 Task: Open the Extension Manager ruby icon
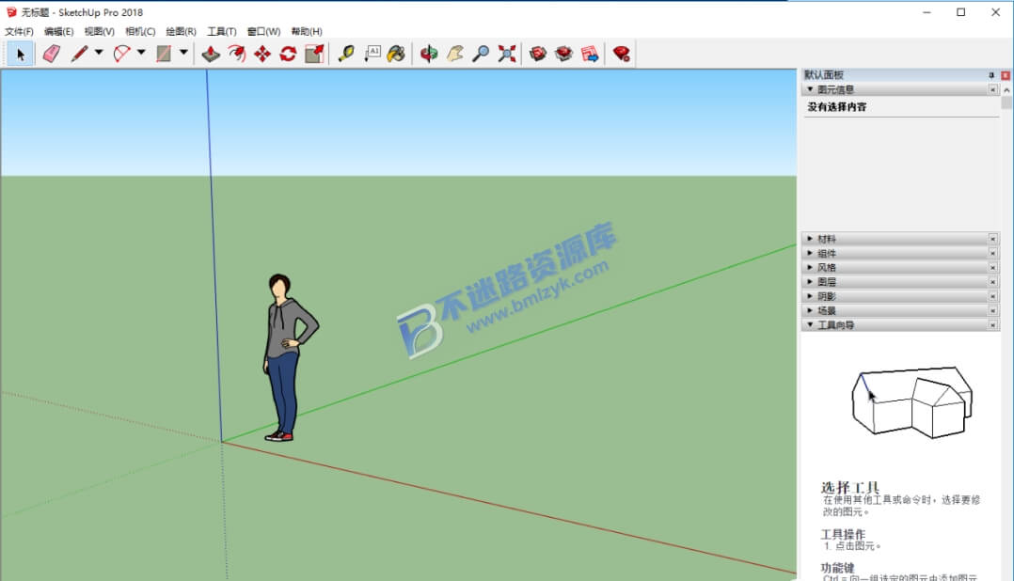(622, 54)
